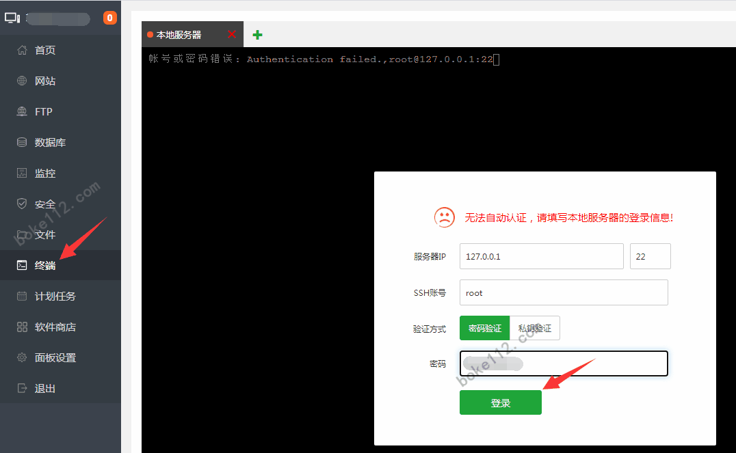
Task: Open 计划任务 menu item
Action: tap(61, 296)
